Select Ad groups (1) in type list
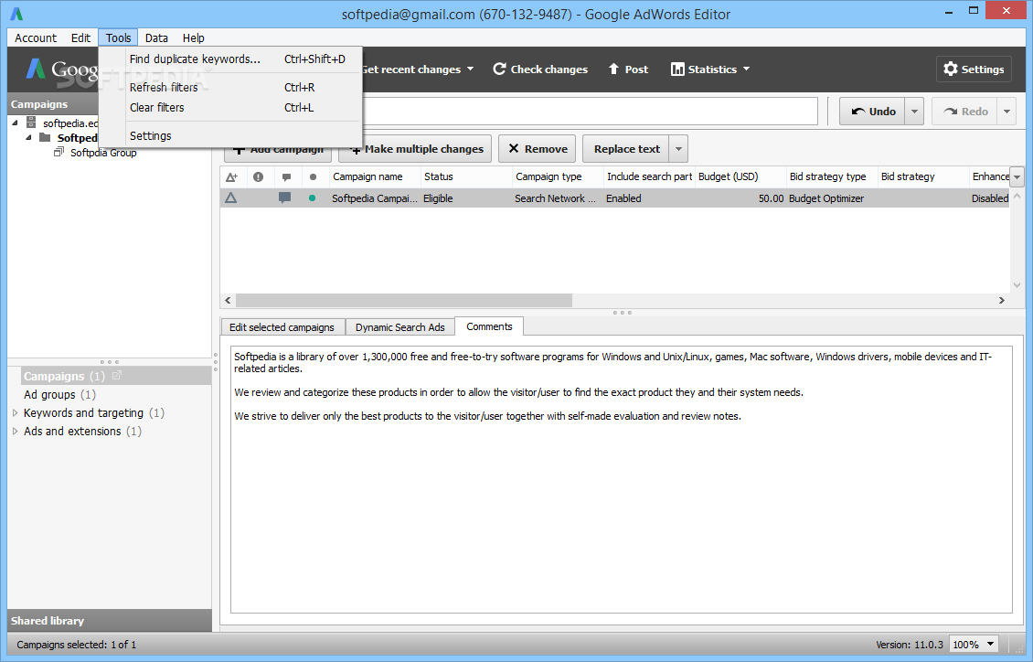 (59, 395)
